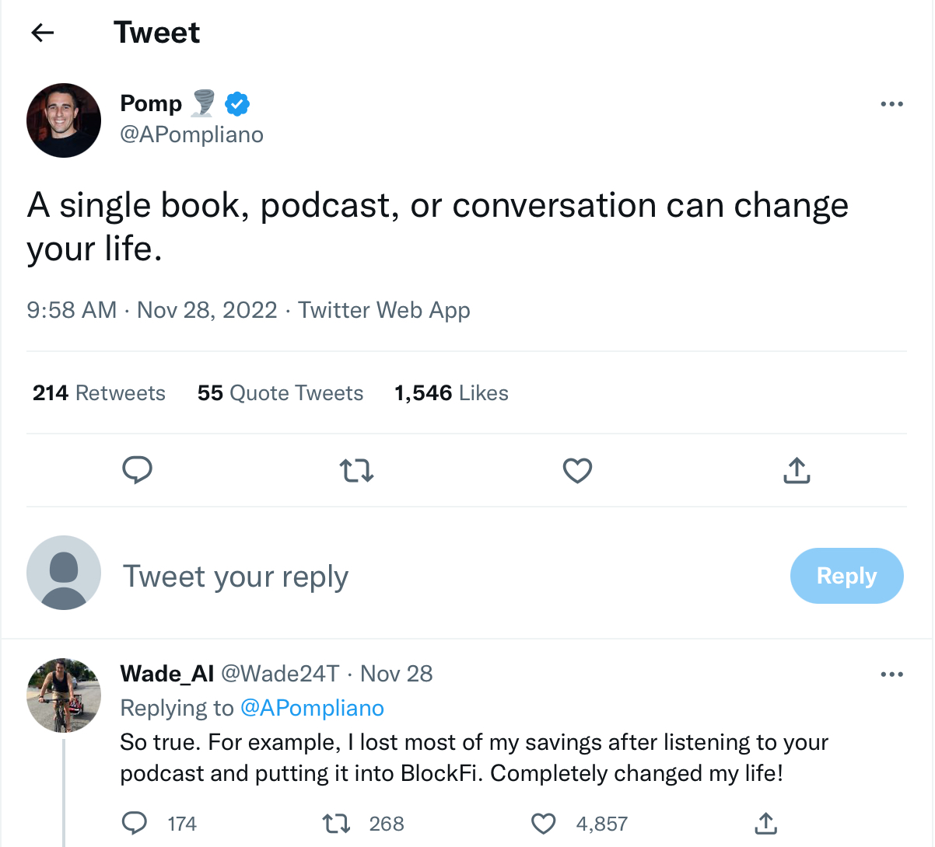Share Wade_AI's reply
This screenshot has width=935, height=847.
tap(765, 823)
